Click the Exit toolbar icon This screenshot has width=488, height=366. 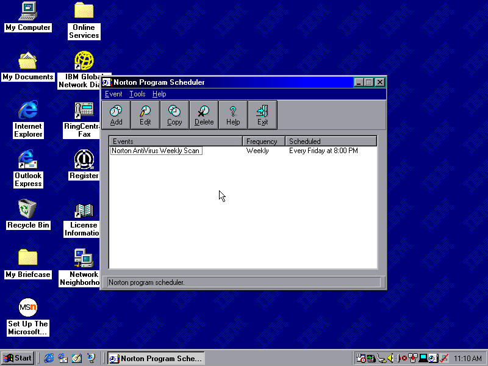click(262, 115)
